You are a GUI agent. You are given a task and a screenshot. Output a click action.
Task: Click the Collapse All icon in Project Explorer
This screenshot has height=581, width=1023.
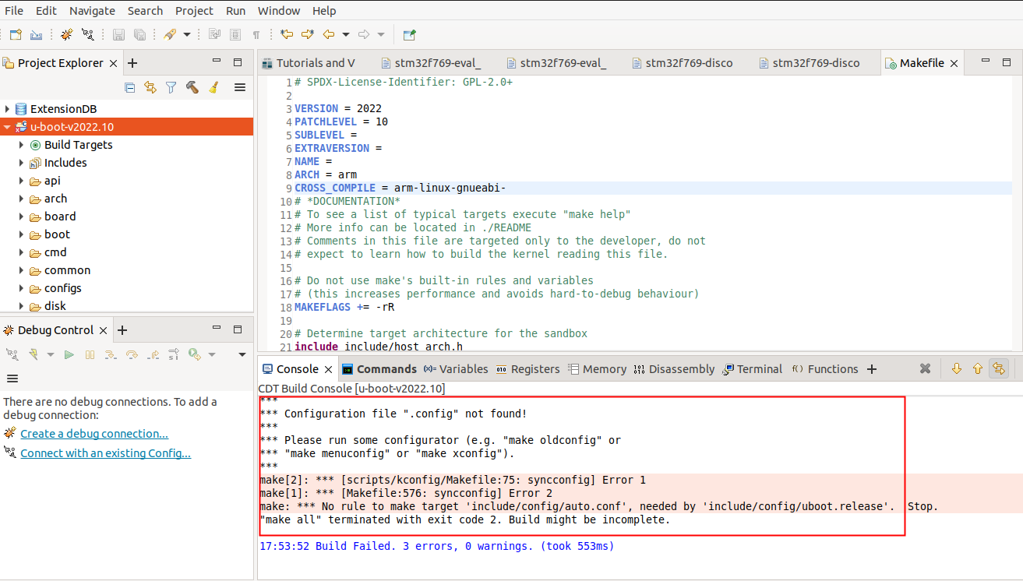pyautogui.click(x=130, y=87)
